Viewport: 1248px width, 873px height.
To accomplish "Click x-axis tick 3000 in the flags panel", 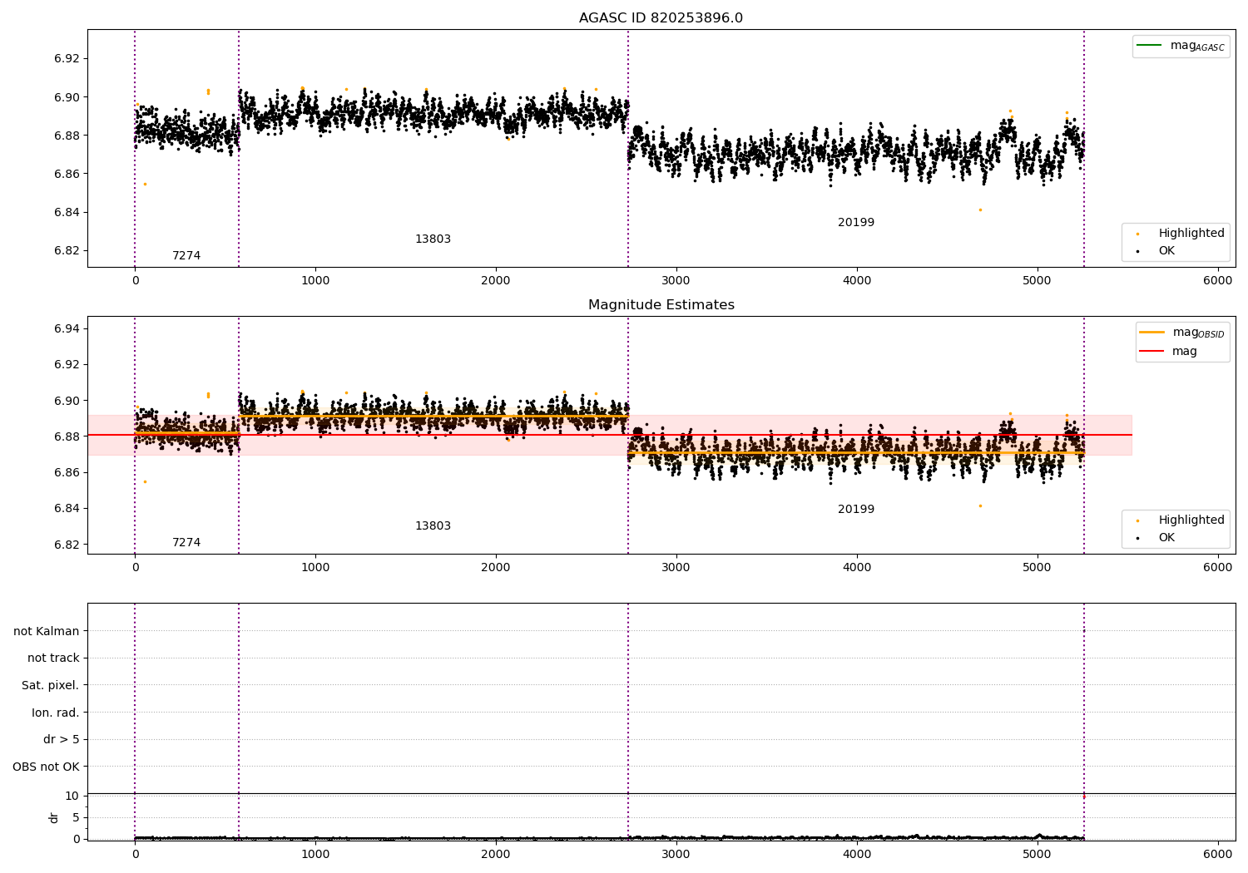I will coord(676,854).
